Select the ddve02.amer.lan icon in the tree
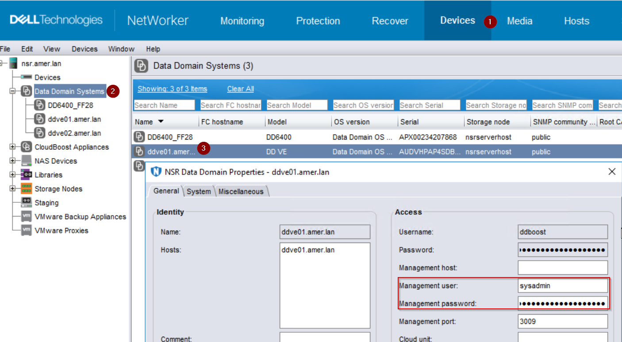622x342 pixels. pyautogui.click(x=40, y=133)
